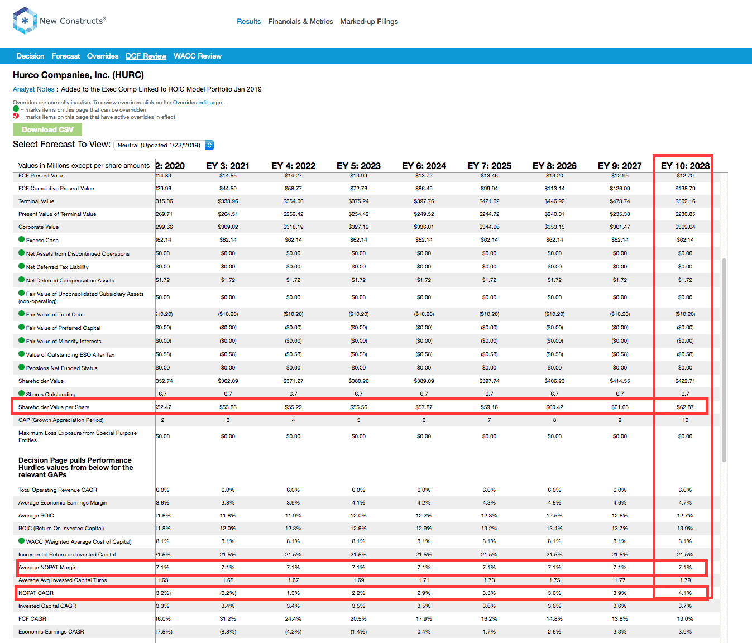This screenshot has height=643, width=752.
Task: Click the Invested Capital CAGR row label
Action: click(x=47, y=606)
